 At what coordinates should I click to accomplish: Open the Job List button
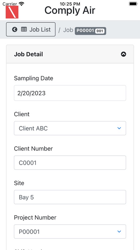[x=31, y=29]
